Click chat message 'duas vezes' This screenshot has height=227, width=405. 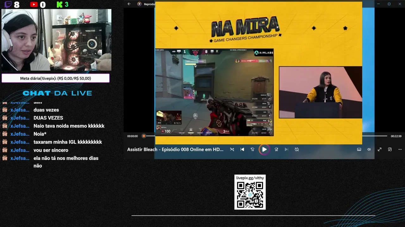(46, 110)
